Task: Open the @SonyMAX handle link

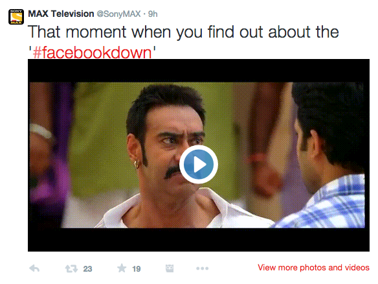Action: [x=118, y=14]
